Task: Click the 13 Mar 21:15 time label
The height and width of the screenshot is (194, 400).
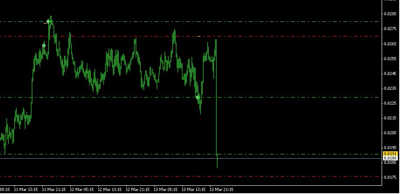Action: coord(221,189)
